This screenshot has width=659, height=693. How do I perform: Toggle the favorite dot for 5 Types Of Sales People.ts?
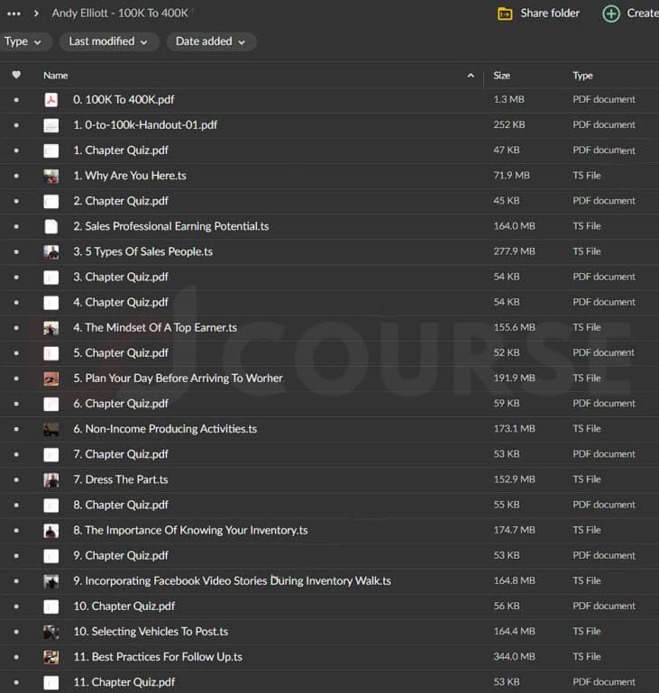point(16,251)
